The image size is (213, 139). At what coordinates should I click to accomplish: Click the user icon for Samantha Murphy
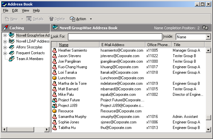click(55, 117)
